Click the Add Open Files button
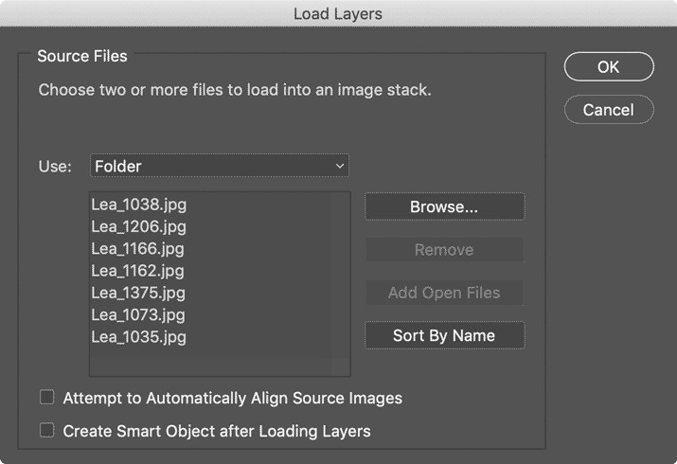Image resolution: width=677 pixels, height=464 pixels. tap(445, 293)
